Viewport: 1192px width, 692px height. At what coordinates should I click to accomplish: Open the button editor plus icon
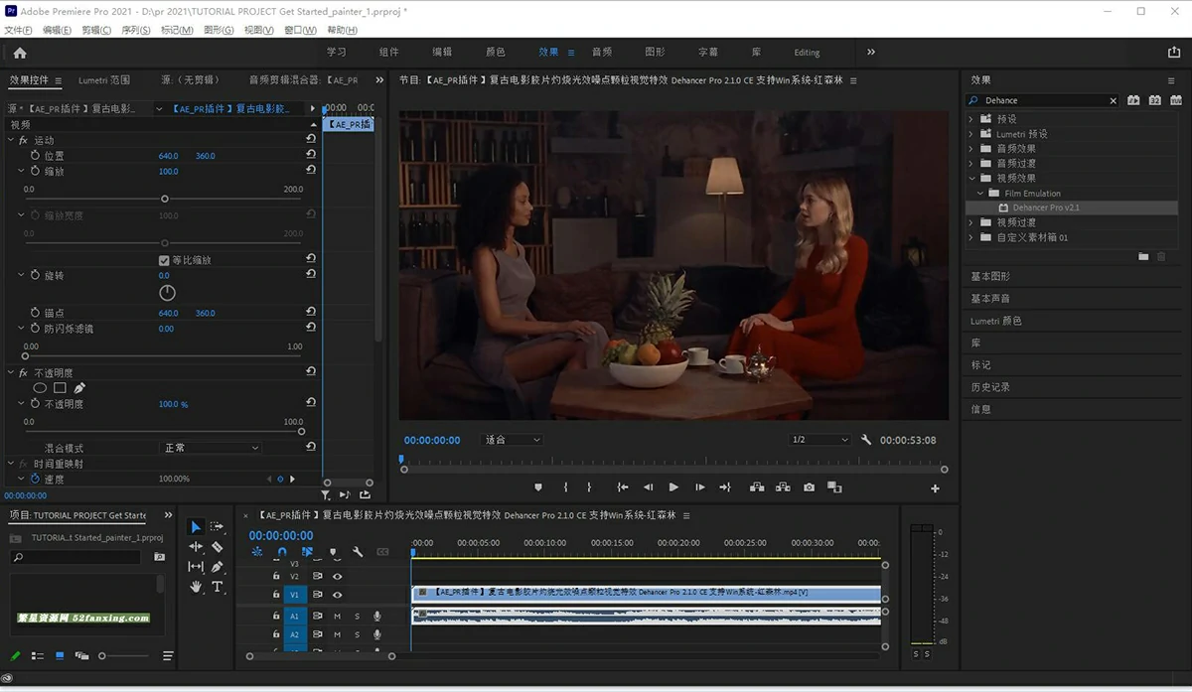tap(935, 488)
